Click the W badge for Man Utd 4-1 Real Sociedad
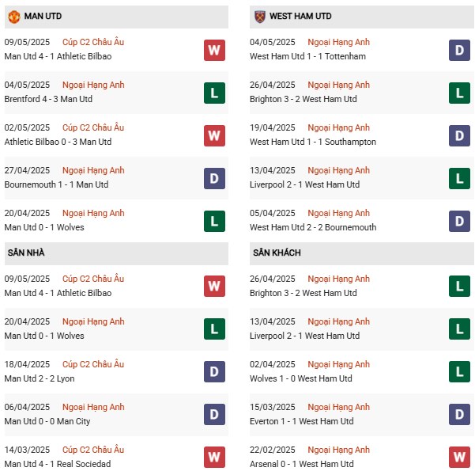Image resolution: width=475 pixels, height=475 pixels. [x=214, y=458]
